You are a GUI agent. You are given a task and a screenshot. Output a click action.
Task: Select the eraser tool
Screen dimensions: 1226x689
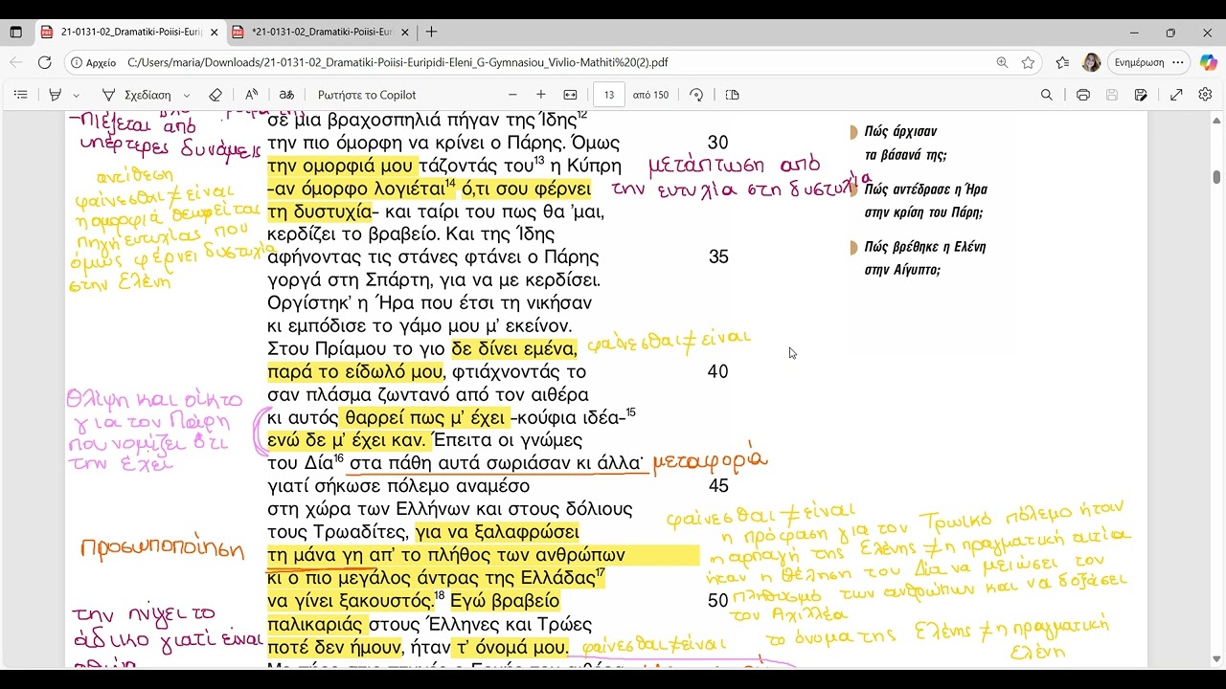point(216,95)
